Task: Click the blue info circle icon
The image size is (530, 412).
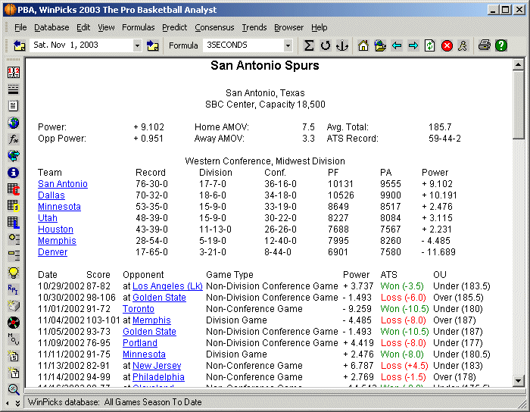Action: 14,173
